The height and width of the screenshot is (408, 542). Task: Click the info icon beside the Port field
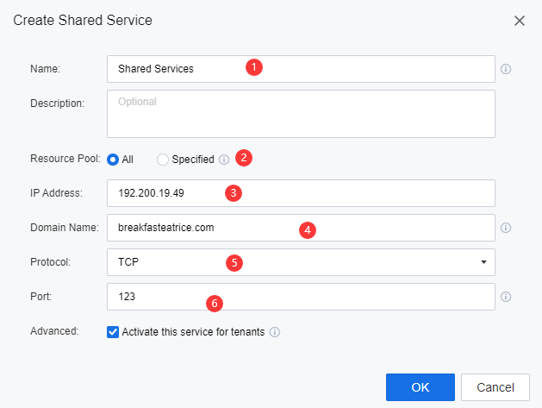point(506,297)
